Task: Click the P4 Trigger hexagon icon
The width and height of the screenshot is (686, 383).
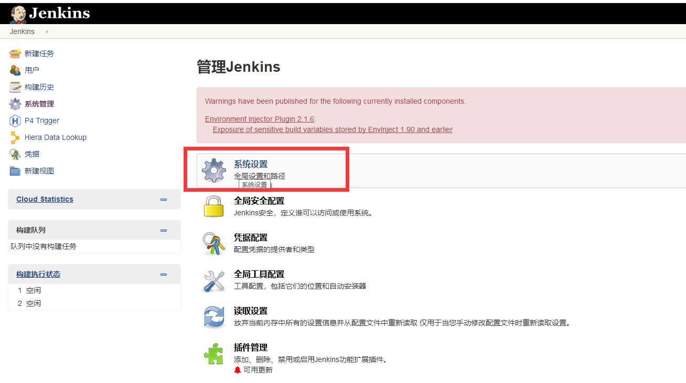Action: 15,121
